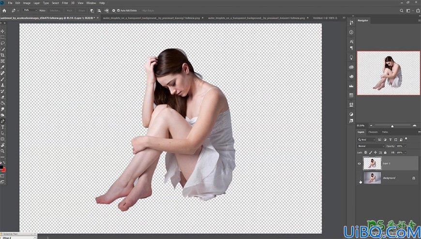Click the foreground color swatch
This screenshot has width=421, height=239.
tap(1, 167)
